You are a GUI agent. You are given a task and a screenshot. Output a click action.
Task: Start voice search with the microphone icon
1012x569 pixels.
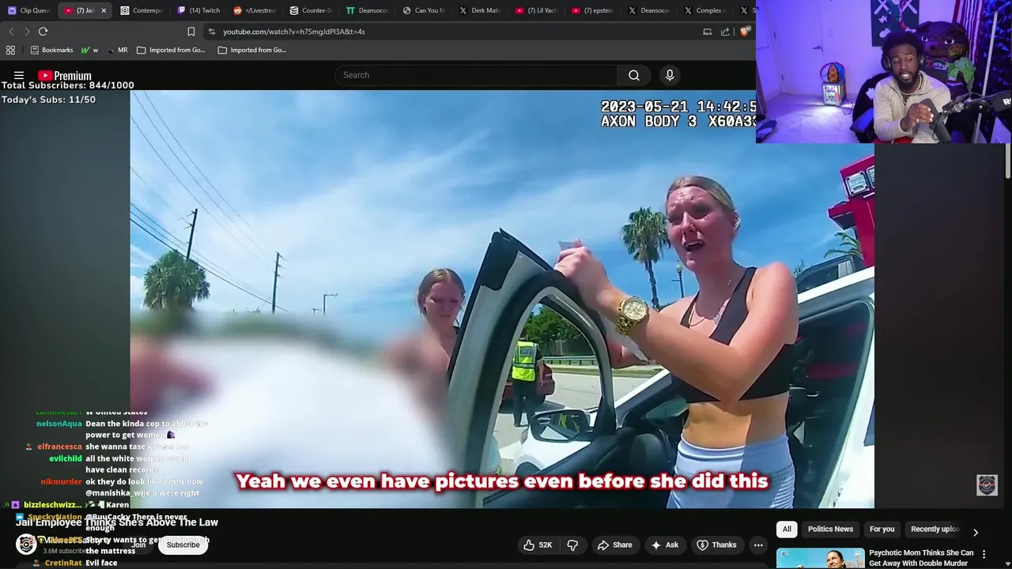coord(670,75)
